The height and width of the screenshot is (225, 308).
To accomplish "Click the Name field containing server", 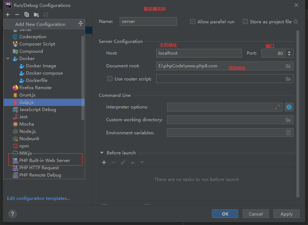I will tap(148, 21).
